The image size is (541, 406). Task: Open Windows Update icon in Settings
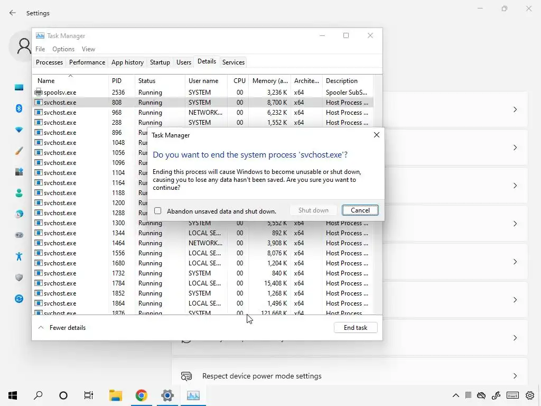coord(19,299)
